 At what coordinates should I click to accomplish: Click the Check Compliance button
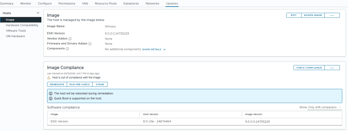click(309, 68)
